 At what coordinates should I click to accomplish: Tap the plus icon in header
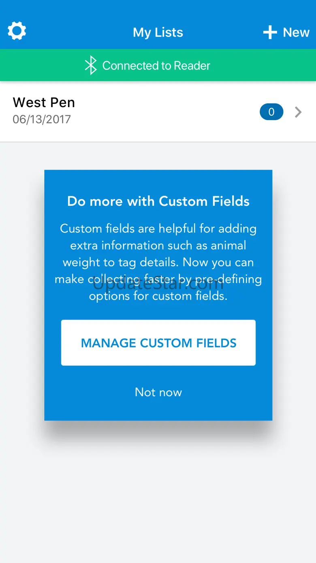point(270,32)
